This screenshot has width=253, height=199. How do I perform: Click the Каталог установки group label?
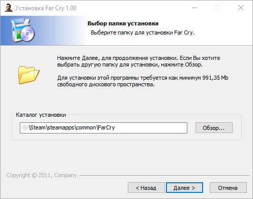coord(41,115)
